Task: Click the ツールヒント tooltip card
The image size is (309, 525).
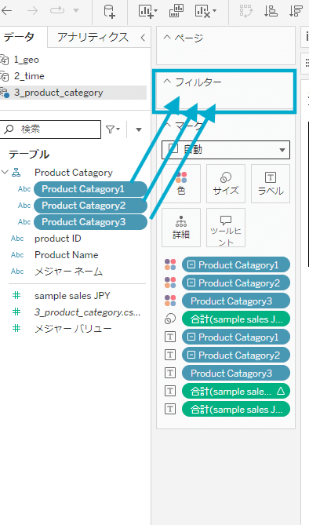Action: coord(226,228)
